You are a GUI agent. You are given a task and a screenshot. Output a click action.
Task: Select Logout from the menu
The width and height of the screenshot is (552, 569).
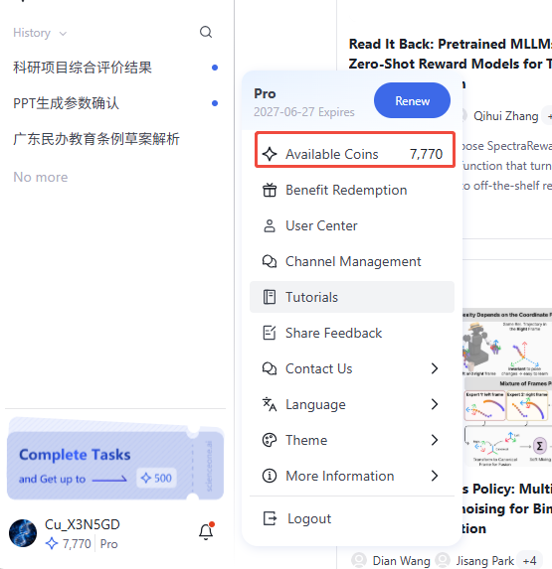tap(352, 518)
